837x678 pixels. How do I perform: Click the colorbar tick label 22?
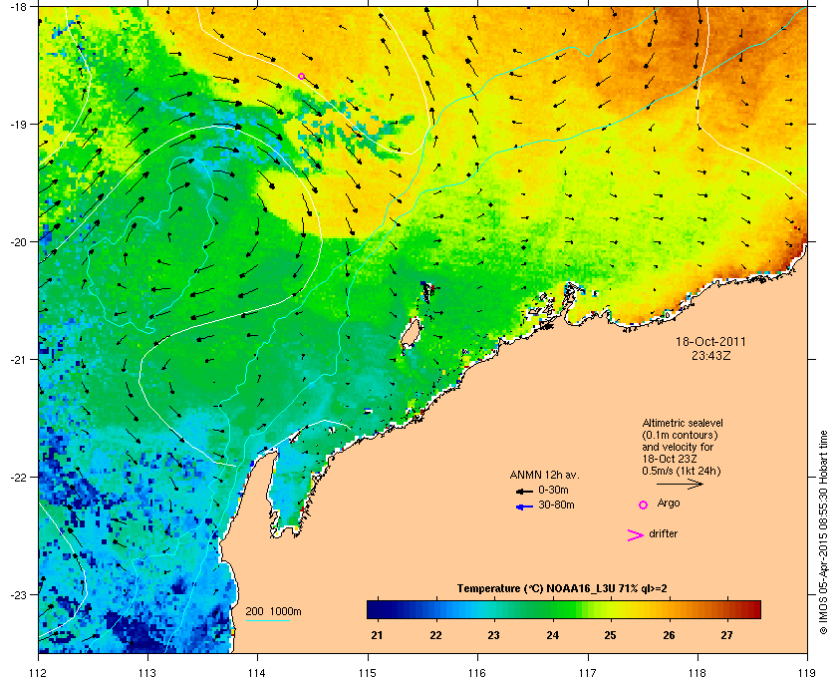coord(435,635)
